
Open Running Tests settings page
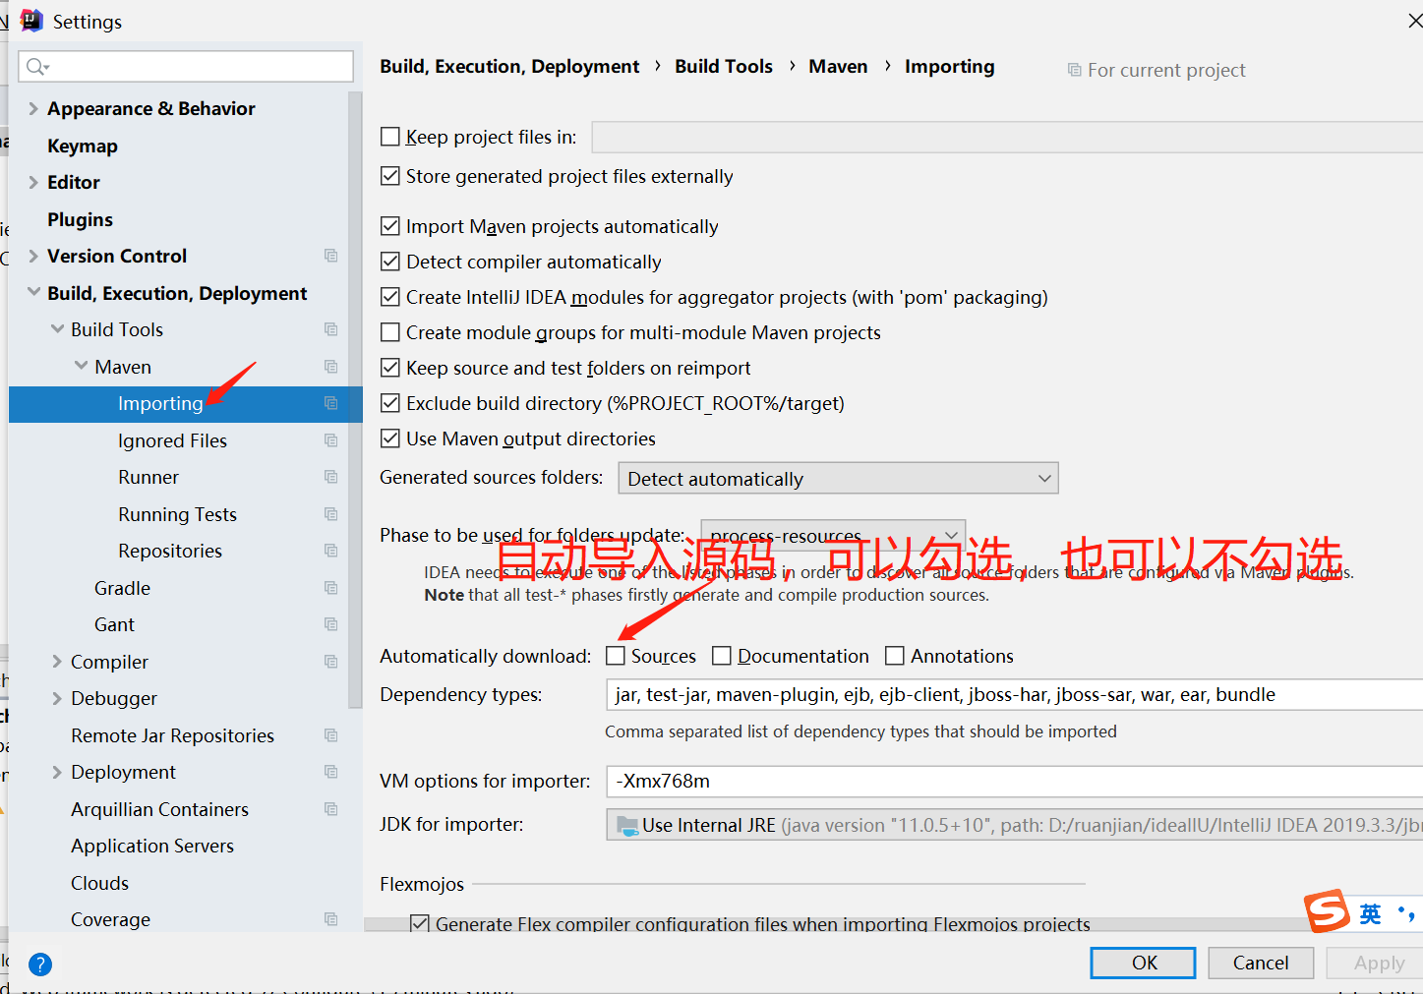[177, 514]
